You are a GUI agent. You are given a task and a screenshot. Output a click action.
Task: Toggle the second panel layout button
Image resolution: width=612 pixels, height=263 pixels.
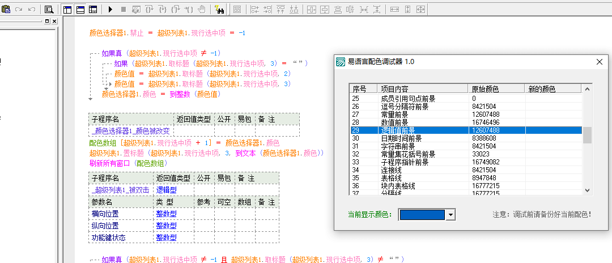(x=80, y=10)
